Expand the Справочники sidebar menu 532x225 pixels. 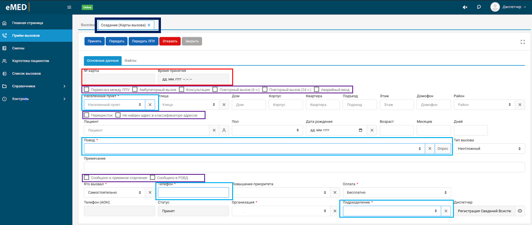[36, 86]
